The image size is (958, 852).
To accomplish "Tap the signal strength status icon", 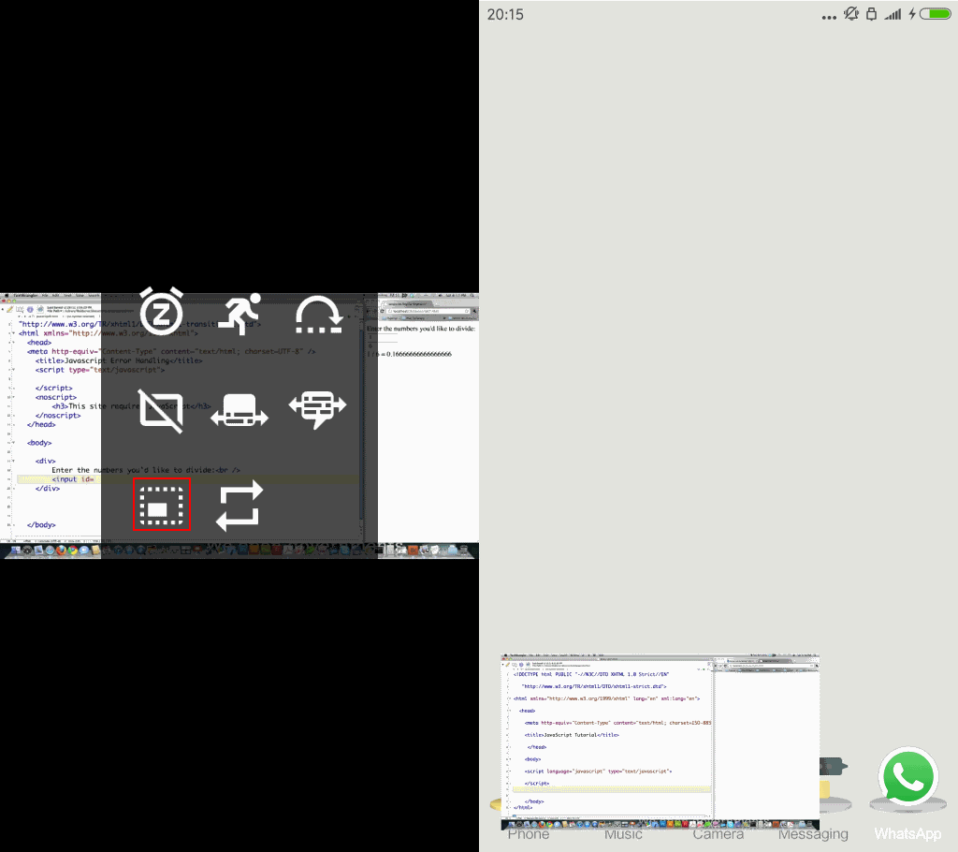I will tap(893, 13).
